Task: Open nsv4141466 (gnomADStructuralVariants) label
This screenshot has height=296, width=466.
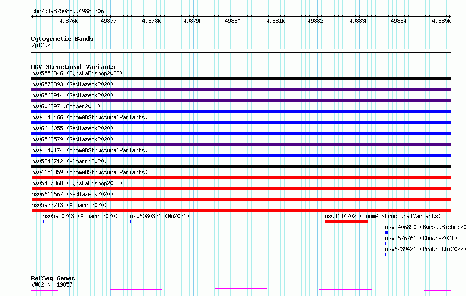Action: tap(90, 117)
